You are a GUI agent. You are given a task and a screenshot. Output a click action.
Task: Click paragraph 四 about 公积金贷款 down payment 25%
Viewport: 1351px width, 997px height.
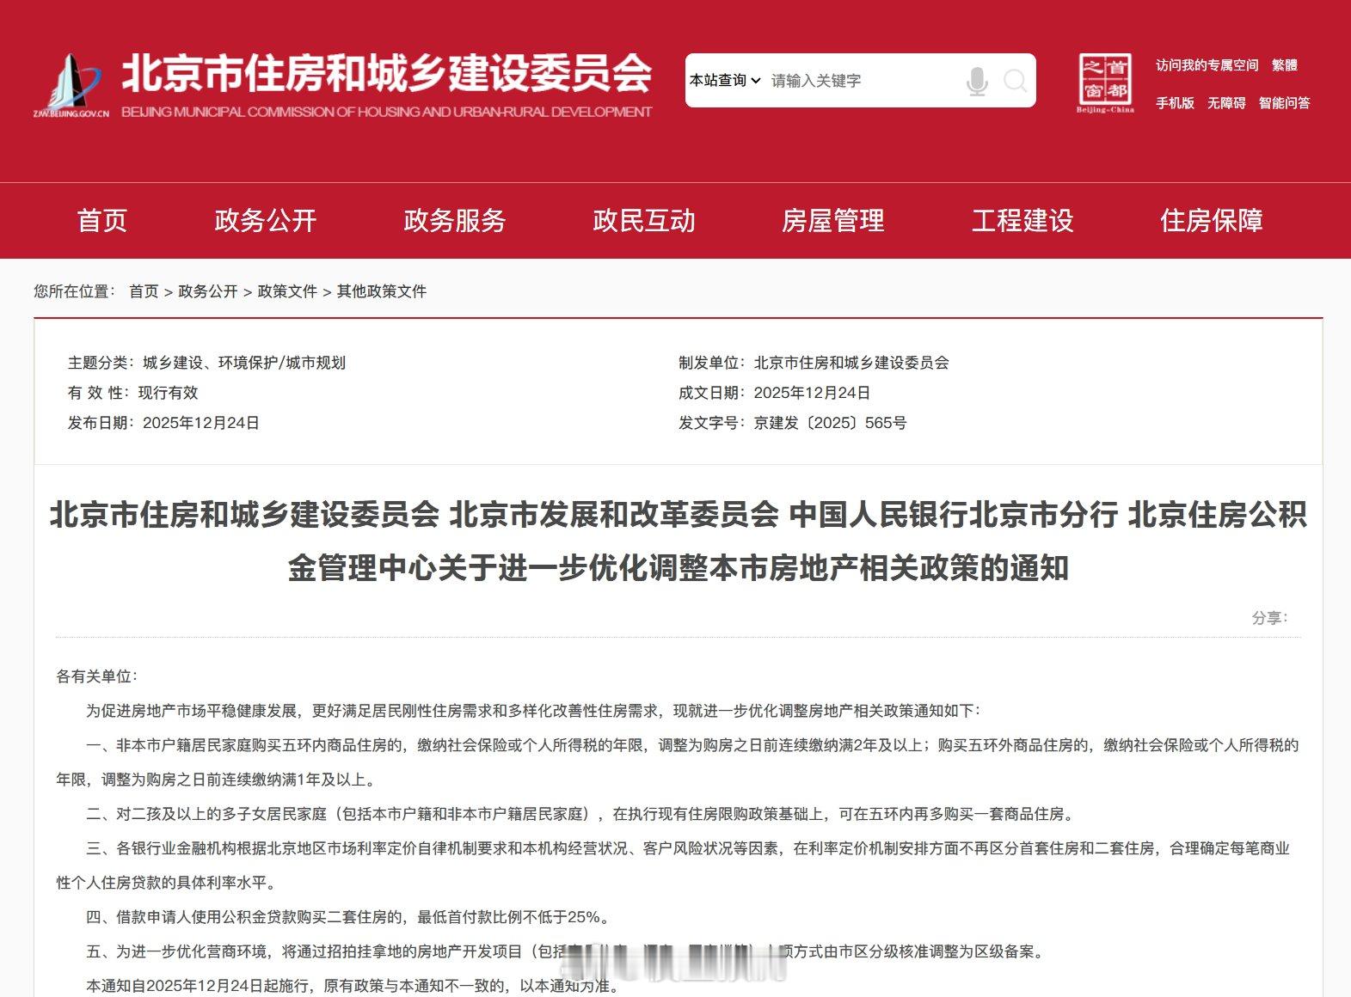point(350,917)
